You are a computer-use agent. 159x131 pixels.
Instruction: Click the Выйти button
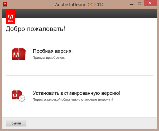coord(16,123)
